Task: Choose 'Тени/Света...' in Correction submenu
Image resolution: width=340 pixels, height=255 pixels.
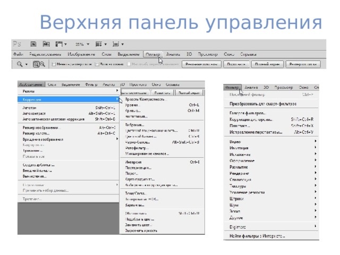Action: coord(136,193)
